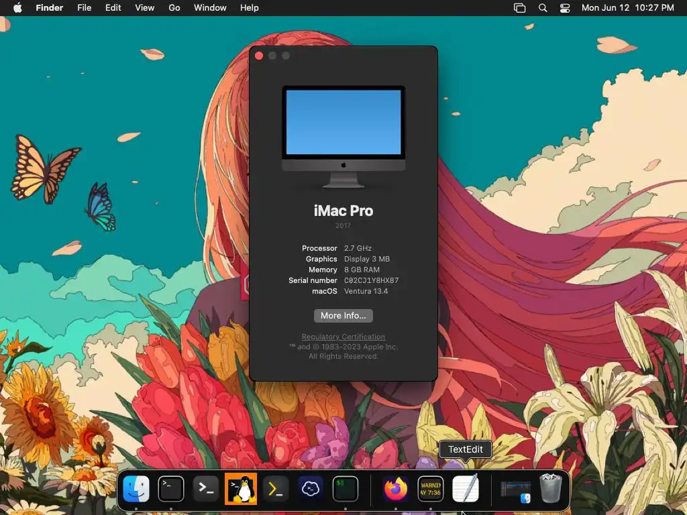This screenshot has height=515, width=687.
Task: Open the cloud terminal app in dock
Action: [311, 489]
